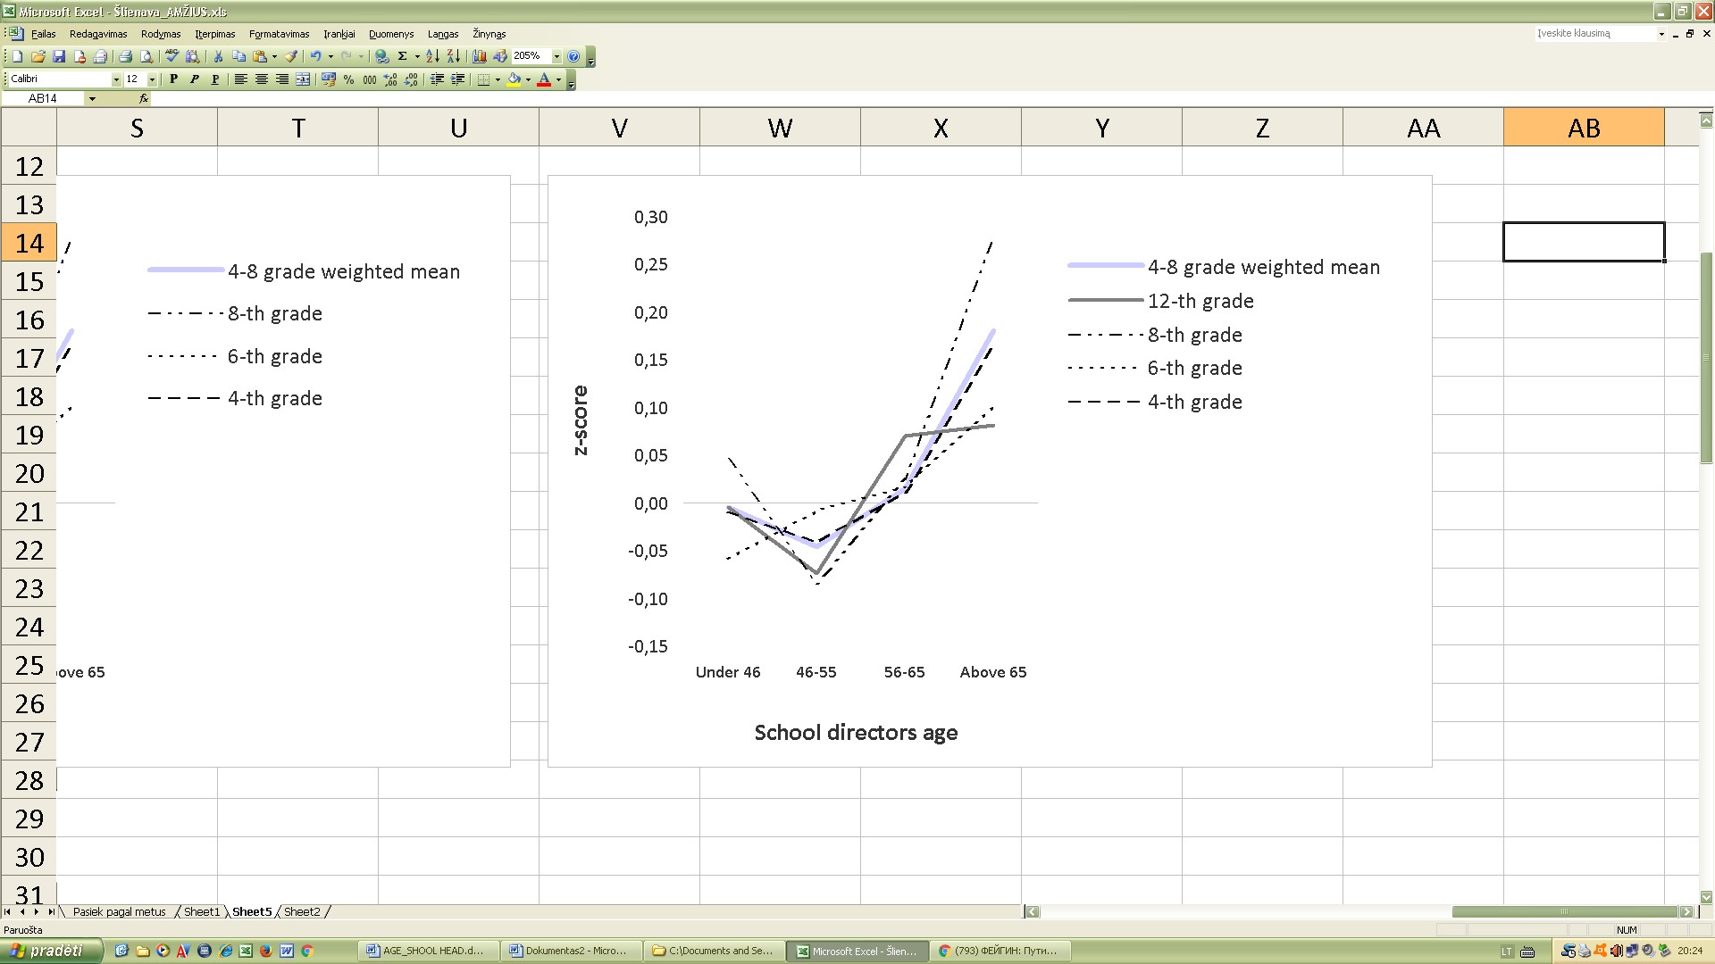1715x964 pixels.
Task: Insert hyperlink with globe icon
Action: click(x=382, y=56)
